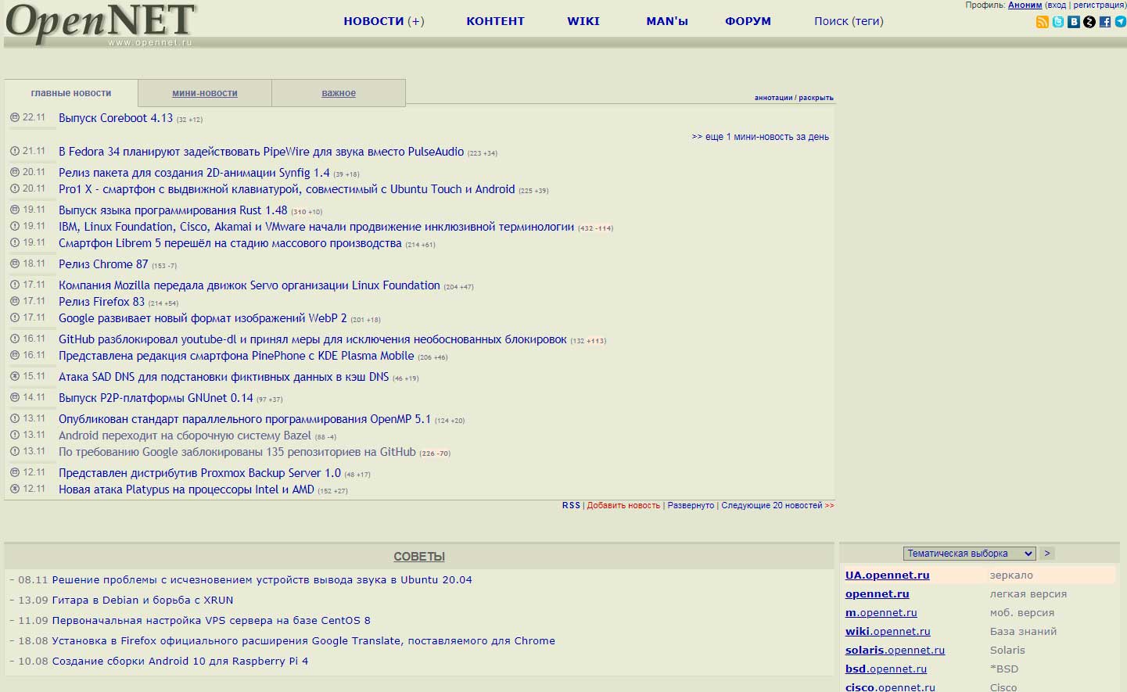Open the Telegram icon in header

coord(1120,22)
